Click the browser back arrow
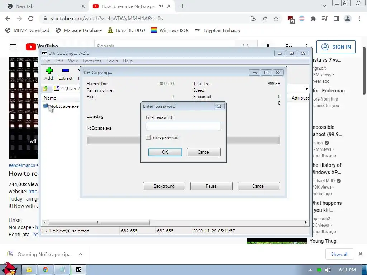This screenshot has height=275, width=367. (8, 19)
